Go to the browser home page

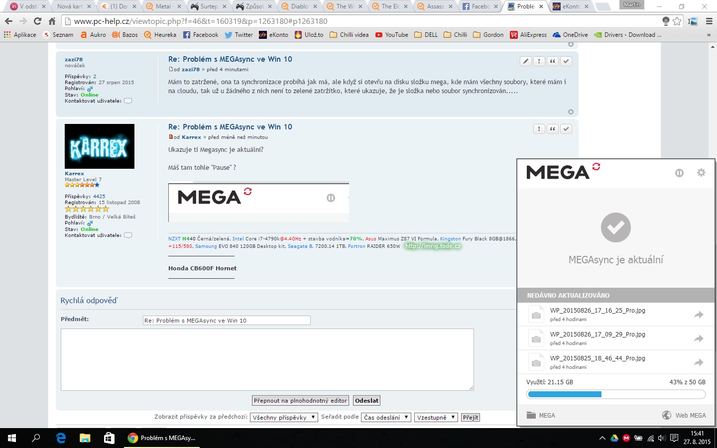[52, 21]
